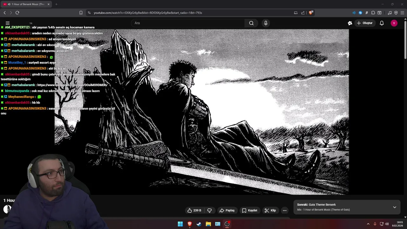Show hidden system tray icons chevron
This screenshot has width=407, height=229.
point(368,224)
